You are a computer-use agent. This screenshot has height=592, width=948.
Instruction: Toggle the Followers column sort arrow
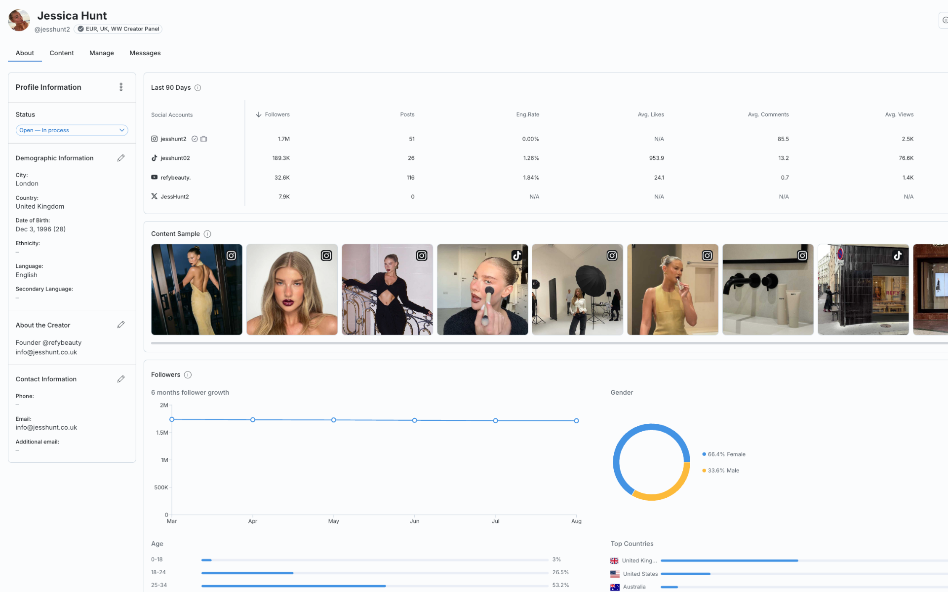pos(258,114)
